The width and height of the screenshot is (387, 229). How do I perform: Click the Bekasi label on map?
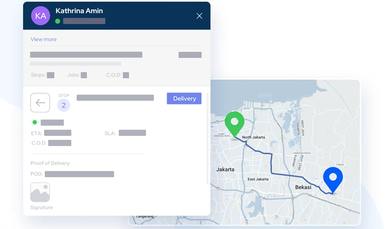point(303,187)
